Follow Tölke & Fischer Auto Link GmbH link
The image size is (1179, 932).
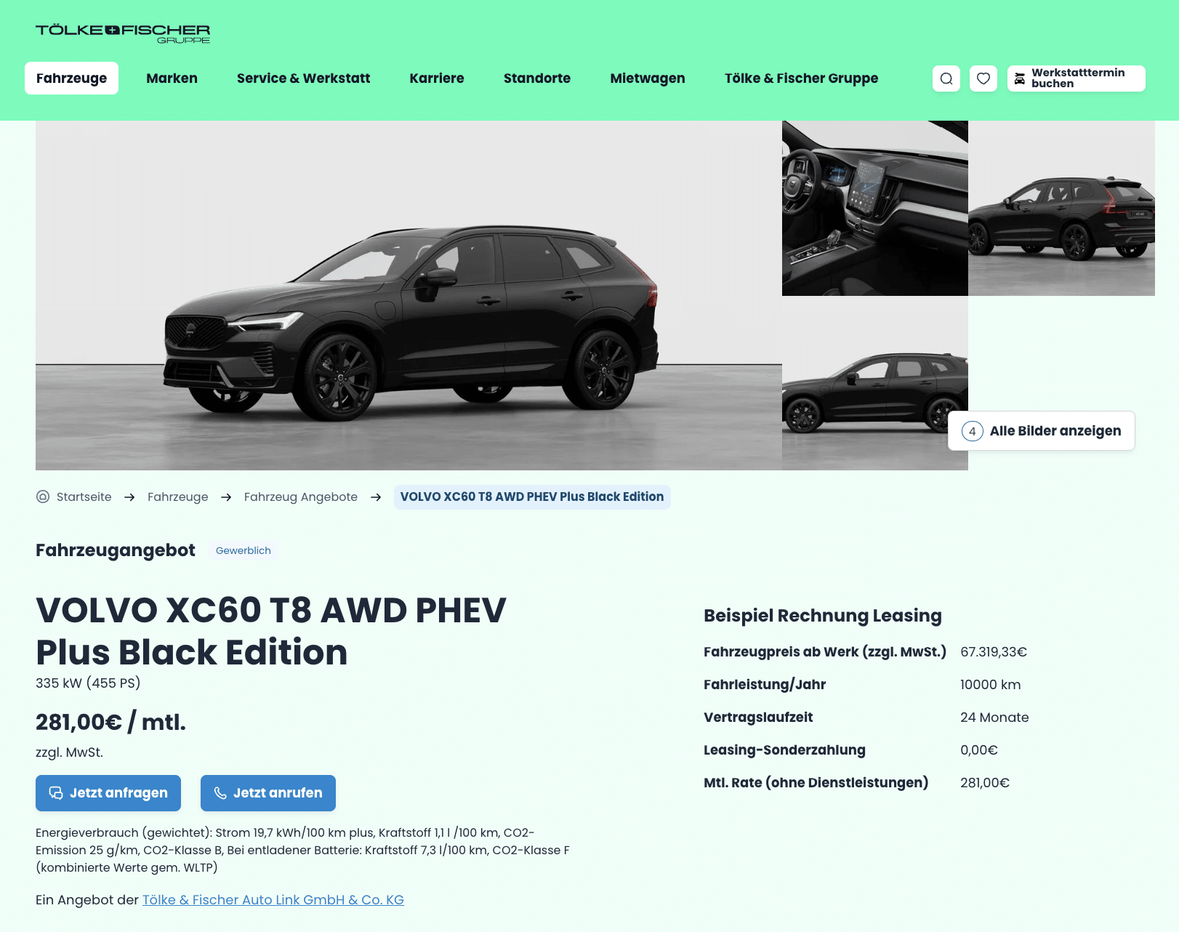click(x=273, y=900)
